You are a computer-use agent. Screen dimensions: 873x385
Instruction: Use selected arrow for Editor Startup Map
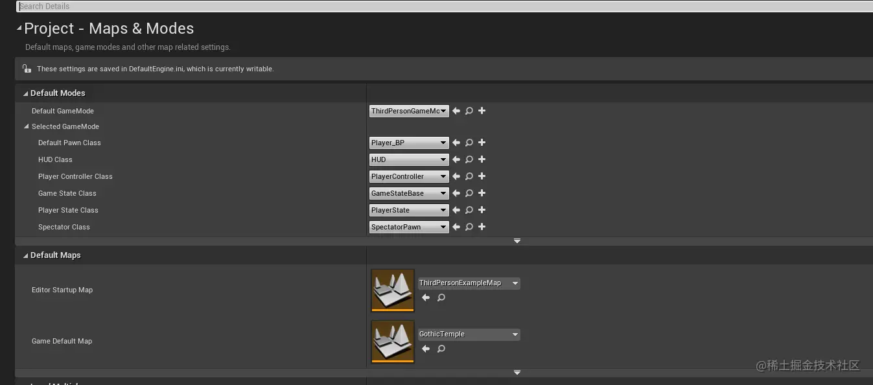click(426, 297)
